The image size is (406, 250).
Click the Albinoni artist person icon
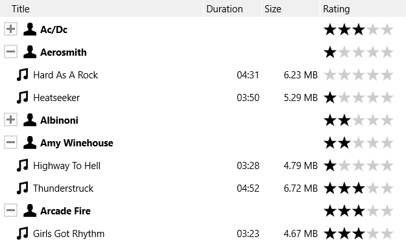pyautogui.click(x=30, y=120)
